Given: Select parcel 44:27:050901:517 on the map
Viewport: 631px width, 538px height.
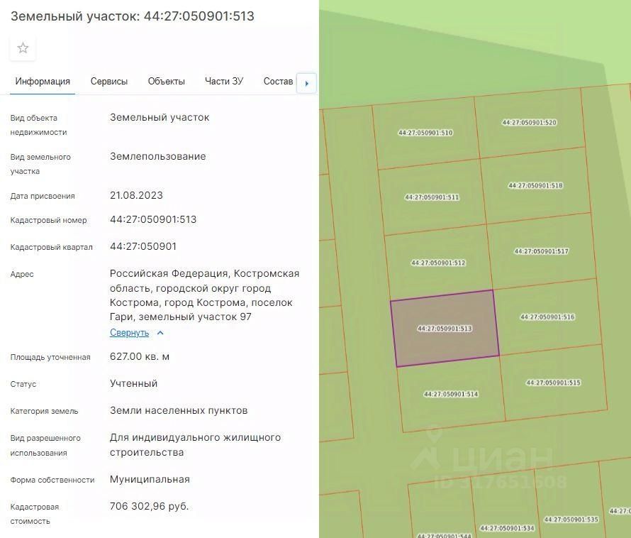Looking at the screenshot, I should (541, 251).
